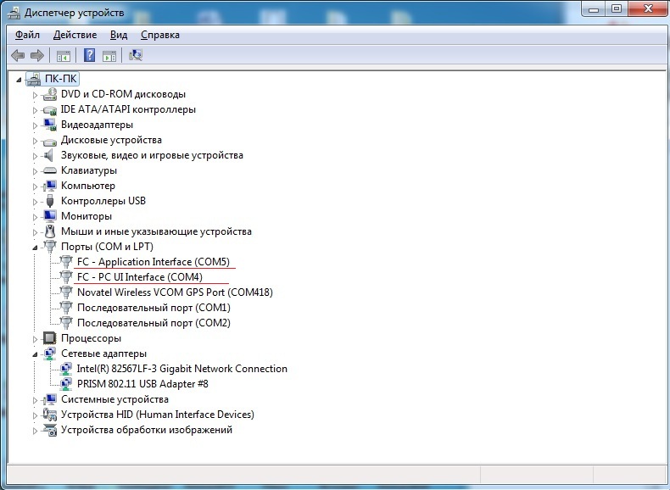Click the Forward arrow toolbar icon
The image size is (670, 490).
(37, 56)
